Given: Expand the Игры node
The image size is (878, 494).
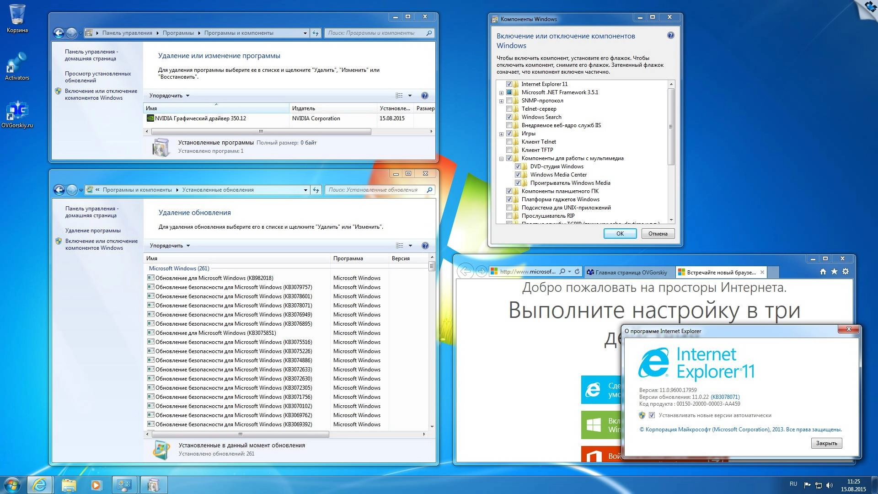Looking at the screenshot, I should (x=501, y=134).
